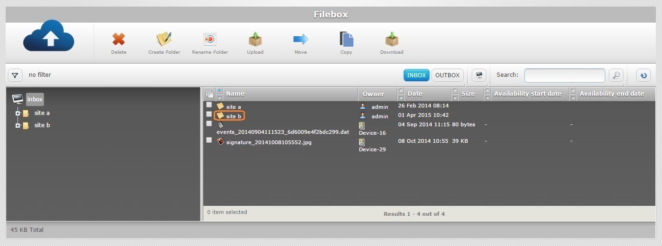Sort Availability end date descending arrow
The image size is (662, 246).
click(573, 98)
